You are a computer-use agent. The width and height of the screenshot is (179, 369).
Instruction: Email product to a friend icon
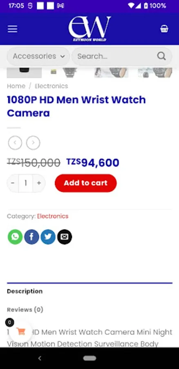(65, 237)
